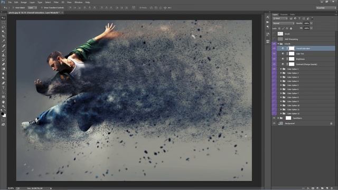The image size is (338, 190).
Task: Open the File menu
Action: coord(10,2)
